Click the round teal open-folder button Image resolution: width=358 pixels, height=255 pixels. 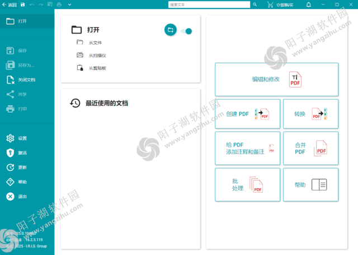pos(170,30)
